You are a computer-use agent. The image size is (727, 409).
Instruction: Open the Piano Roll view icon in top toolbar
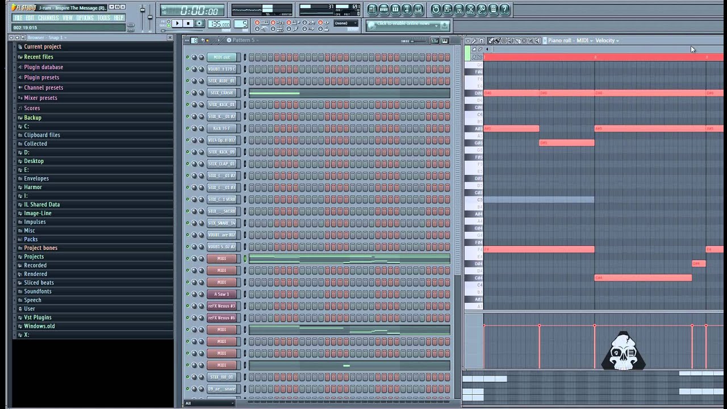pos(395,10)
